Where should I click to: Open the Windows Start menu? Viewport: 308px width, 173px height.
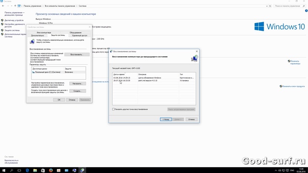pyautogui.click(x=3, y=170)
